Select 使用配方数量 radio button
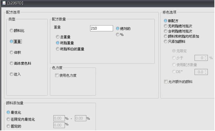Image resolution: width=215 pixels, height=131 pixels. click(174, 65)
